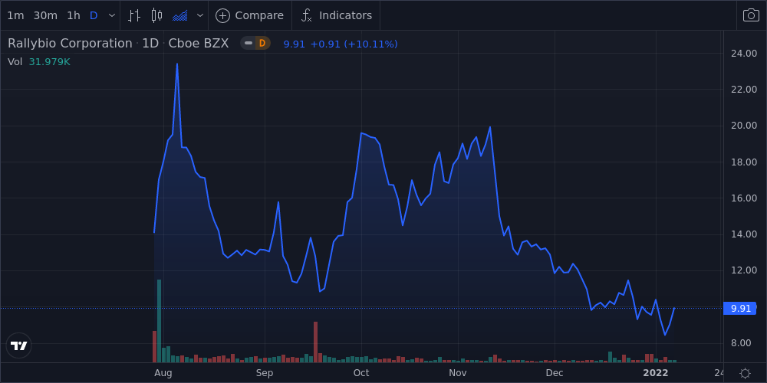The height and width of the screenshot is (383, 767).
Task: Click the tallest green volume bar in August
Action: (159, 321)
